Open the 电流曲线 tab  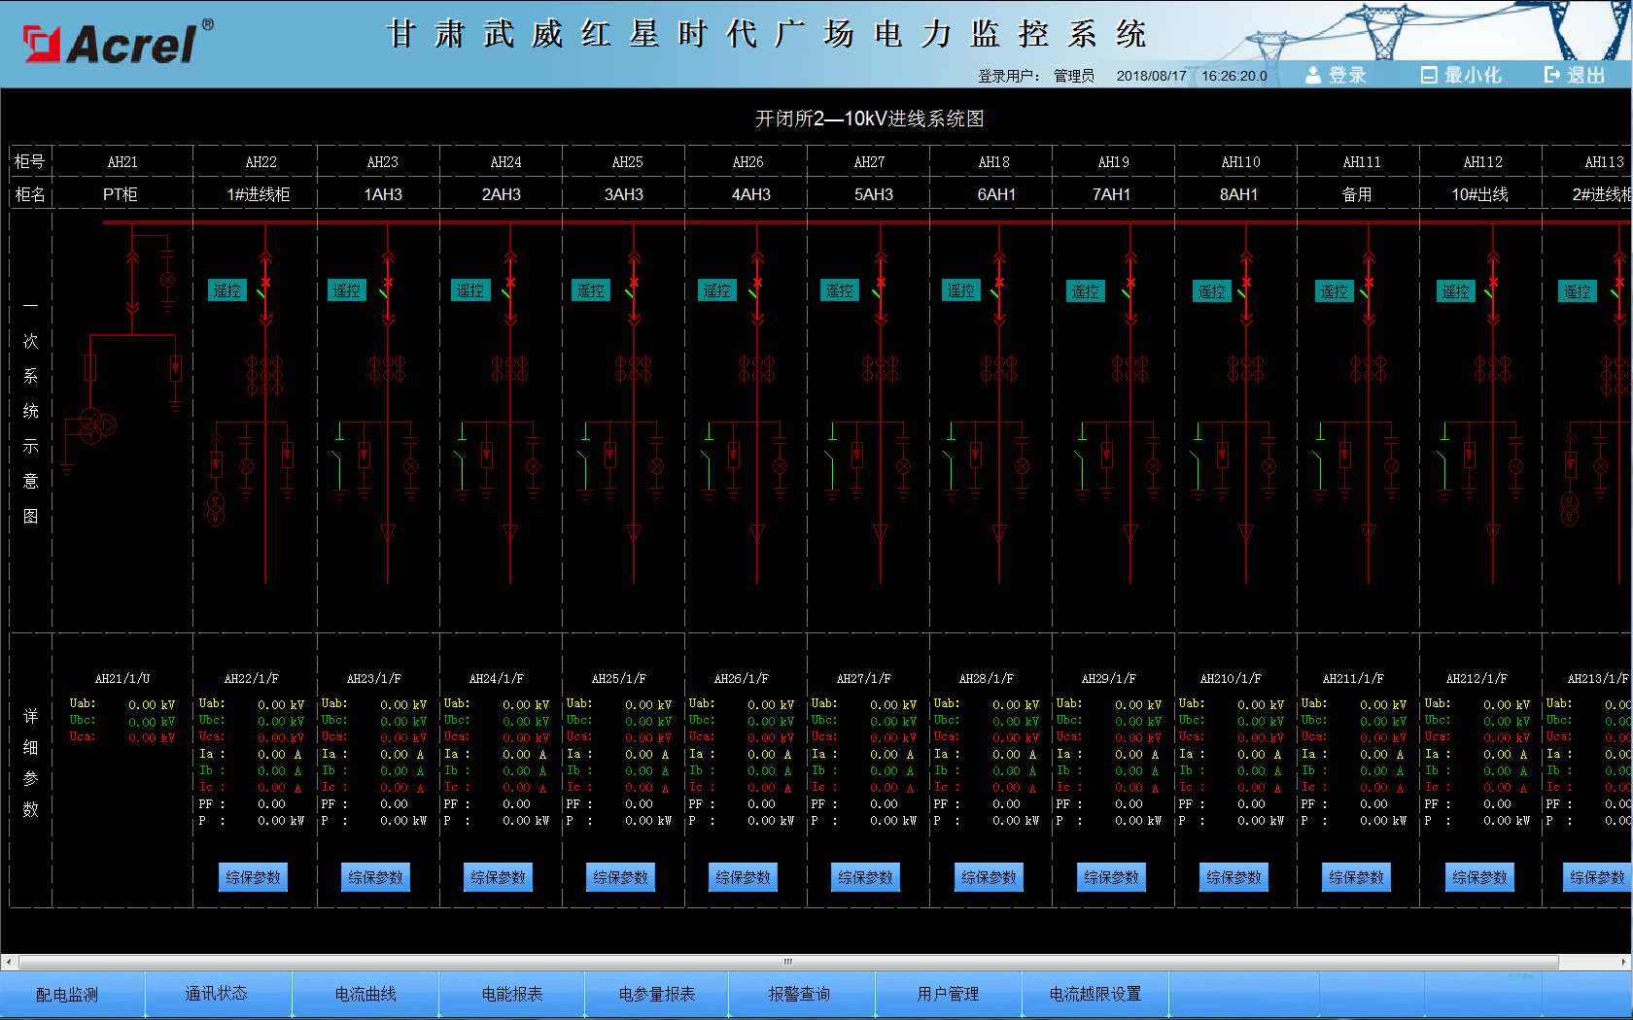[365, 995]
